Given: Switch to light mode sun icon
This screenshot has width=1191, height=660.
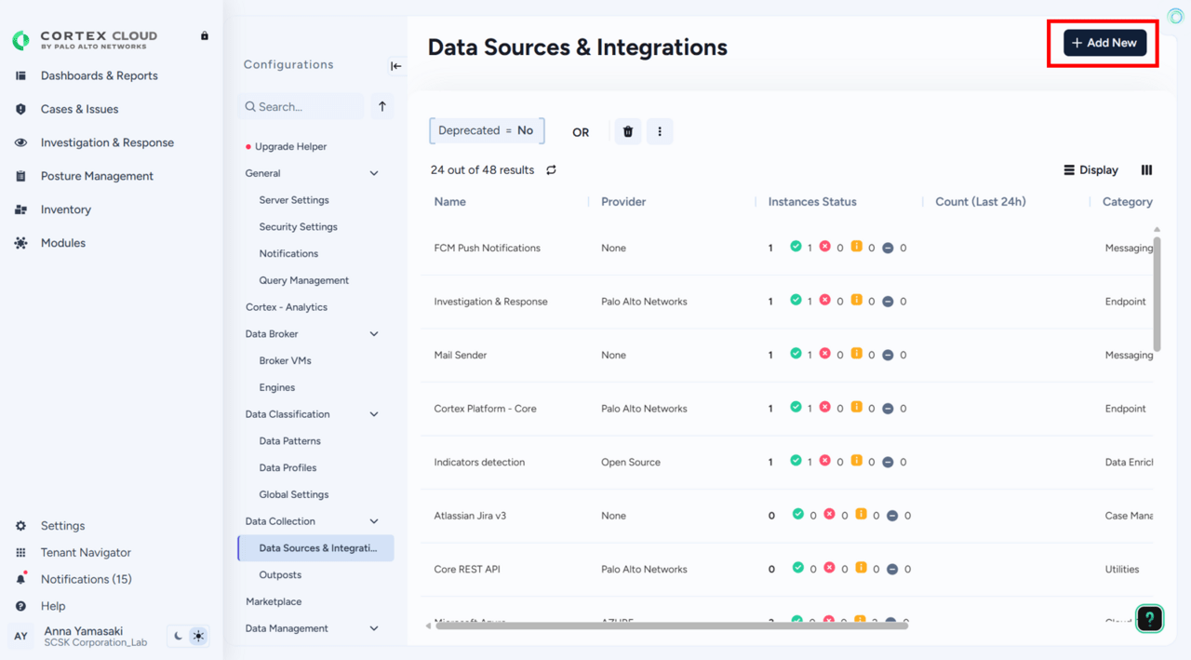Looking at the screenshot, I should coord(198,637).
